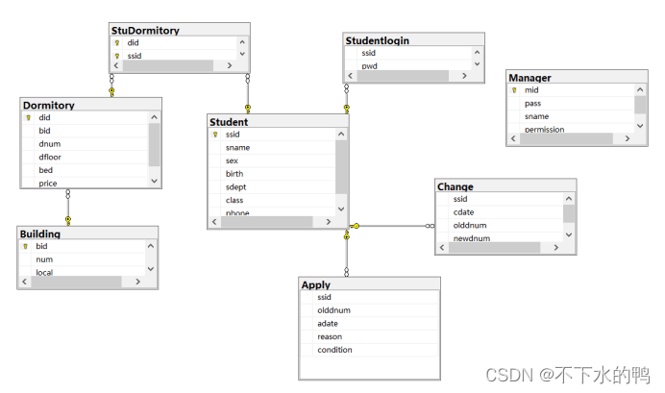The height and width of the screenshot is (393, 665).
Task: Select the Apply table title bar
Action: pos(369,284)
